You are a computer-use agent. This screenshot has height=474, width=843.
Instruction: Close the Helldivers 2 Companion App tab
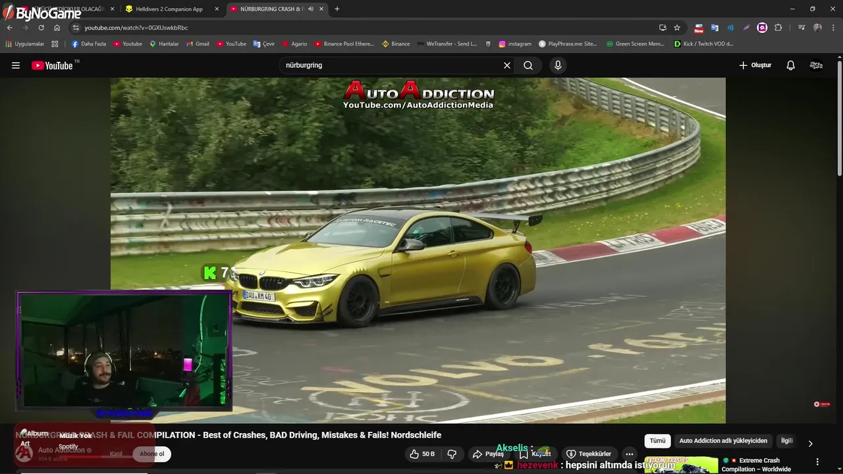click(217, 9)
